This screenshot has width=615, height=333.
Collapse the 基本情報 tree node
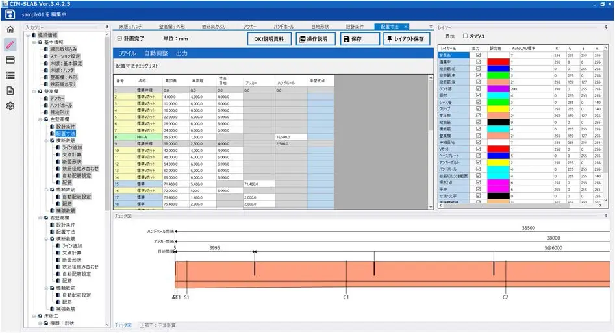coord(34,42)
